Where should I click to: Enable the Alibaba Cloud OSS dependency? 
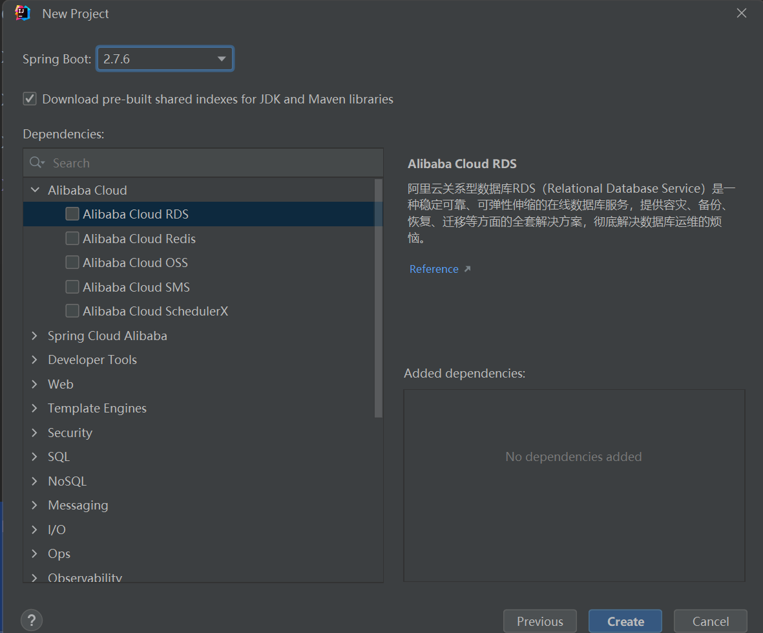click(x=72, y=263)
